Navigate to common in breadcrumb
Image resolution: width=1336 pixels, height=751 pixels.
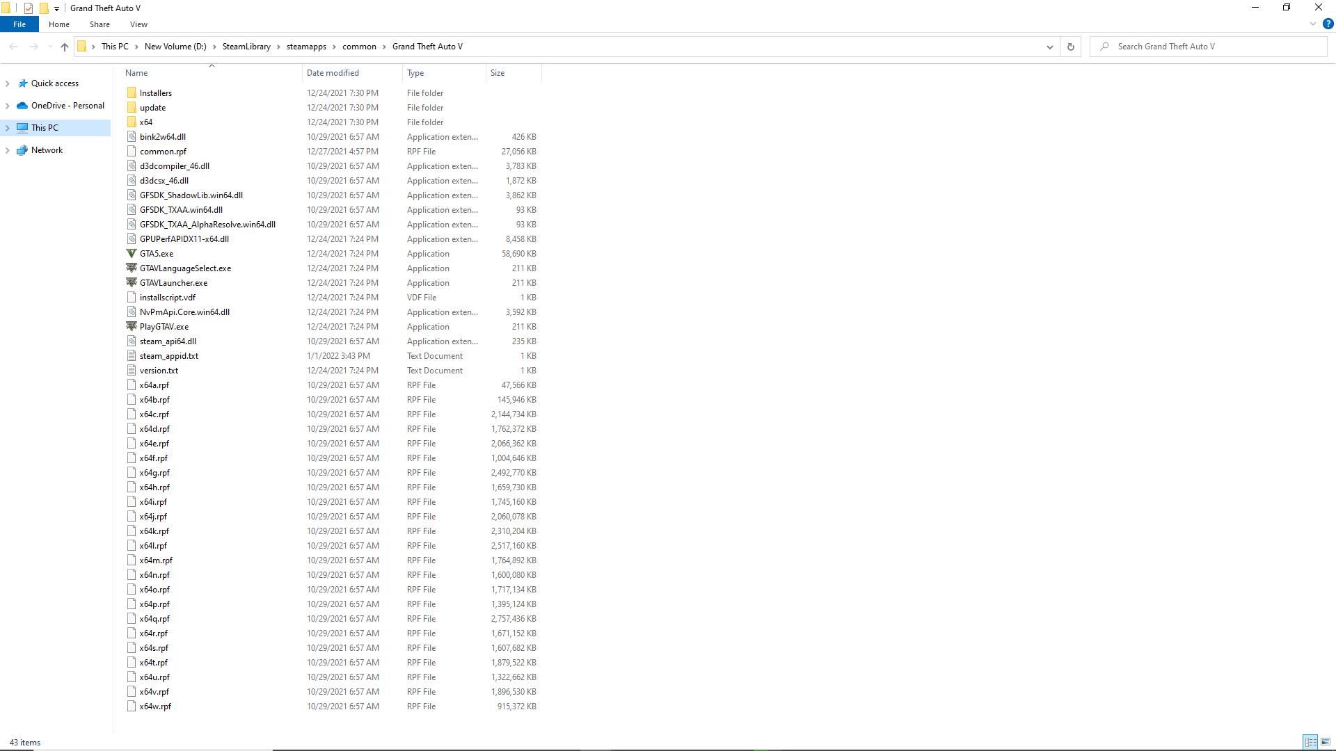coord(359,47)
